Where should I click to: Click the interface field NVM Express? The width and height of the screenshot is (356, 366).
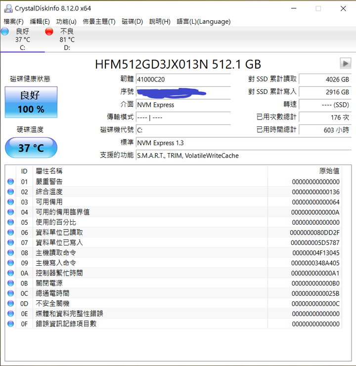[x=183, y=105]
